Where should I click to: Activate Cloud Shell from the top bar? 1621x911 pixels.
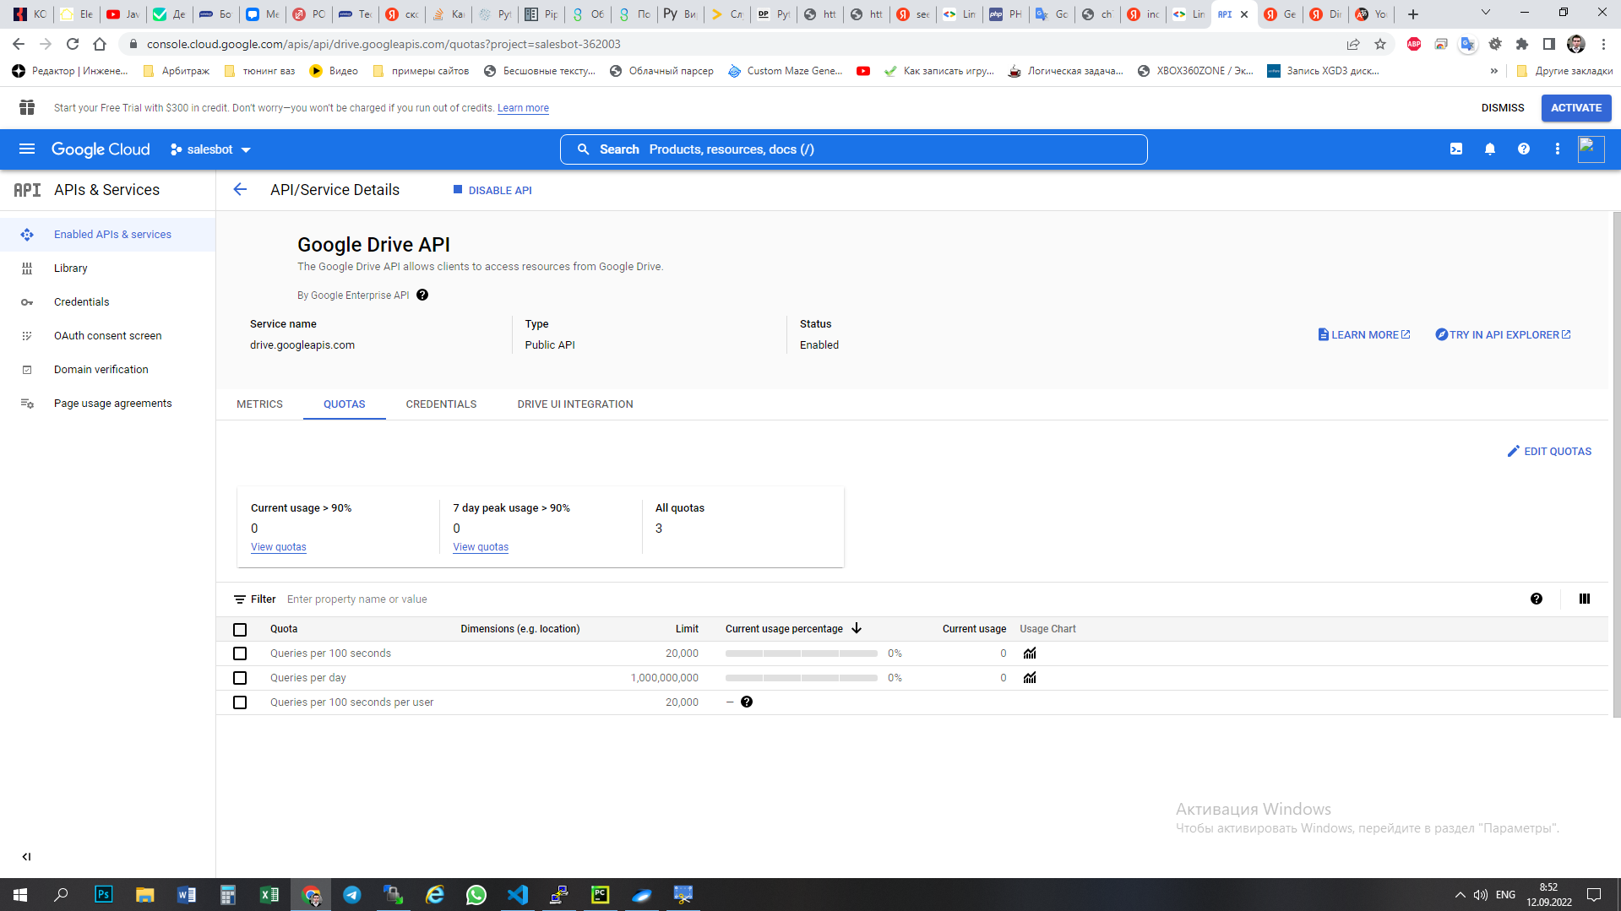click(1455, 149)
